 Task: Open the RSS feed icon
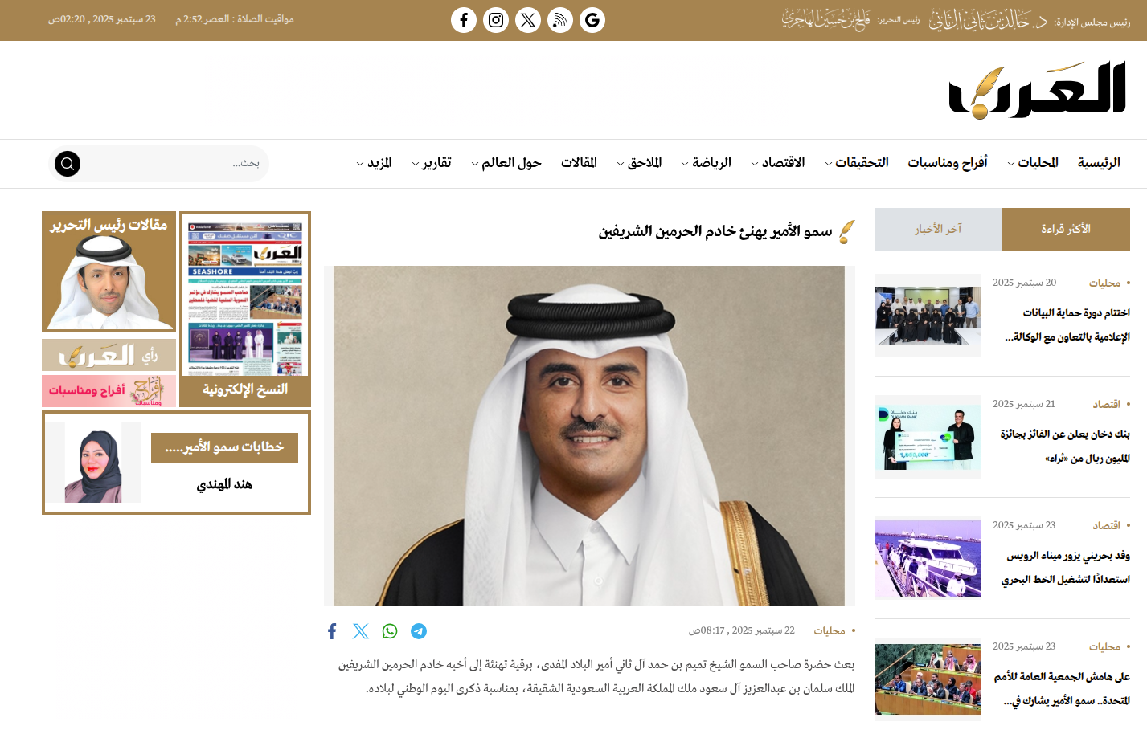[560, 20]
